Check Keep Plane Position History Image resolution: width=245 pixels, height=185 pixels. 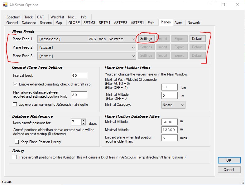17,142
